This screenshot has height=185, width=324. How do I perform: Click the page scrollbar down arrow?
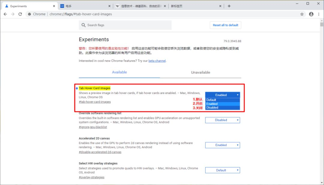click(322, 183)
